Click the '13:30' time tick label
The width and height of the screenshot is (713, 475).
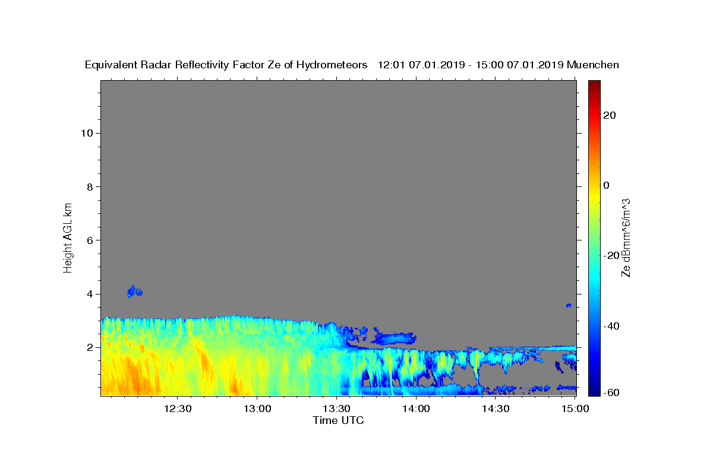tap(336, 409)
